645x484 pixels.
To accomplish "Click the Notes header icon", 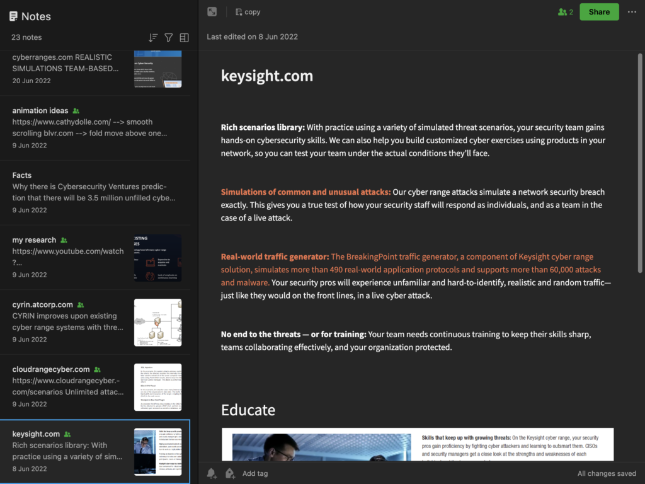I will (13, 16).
